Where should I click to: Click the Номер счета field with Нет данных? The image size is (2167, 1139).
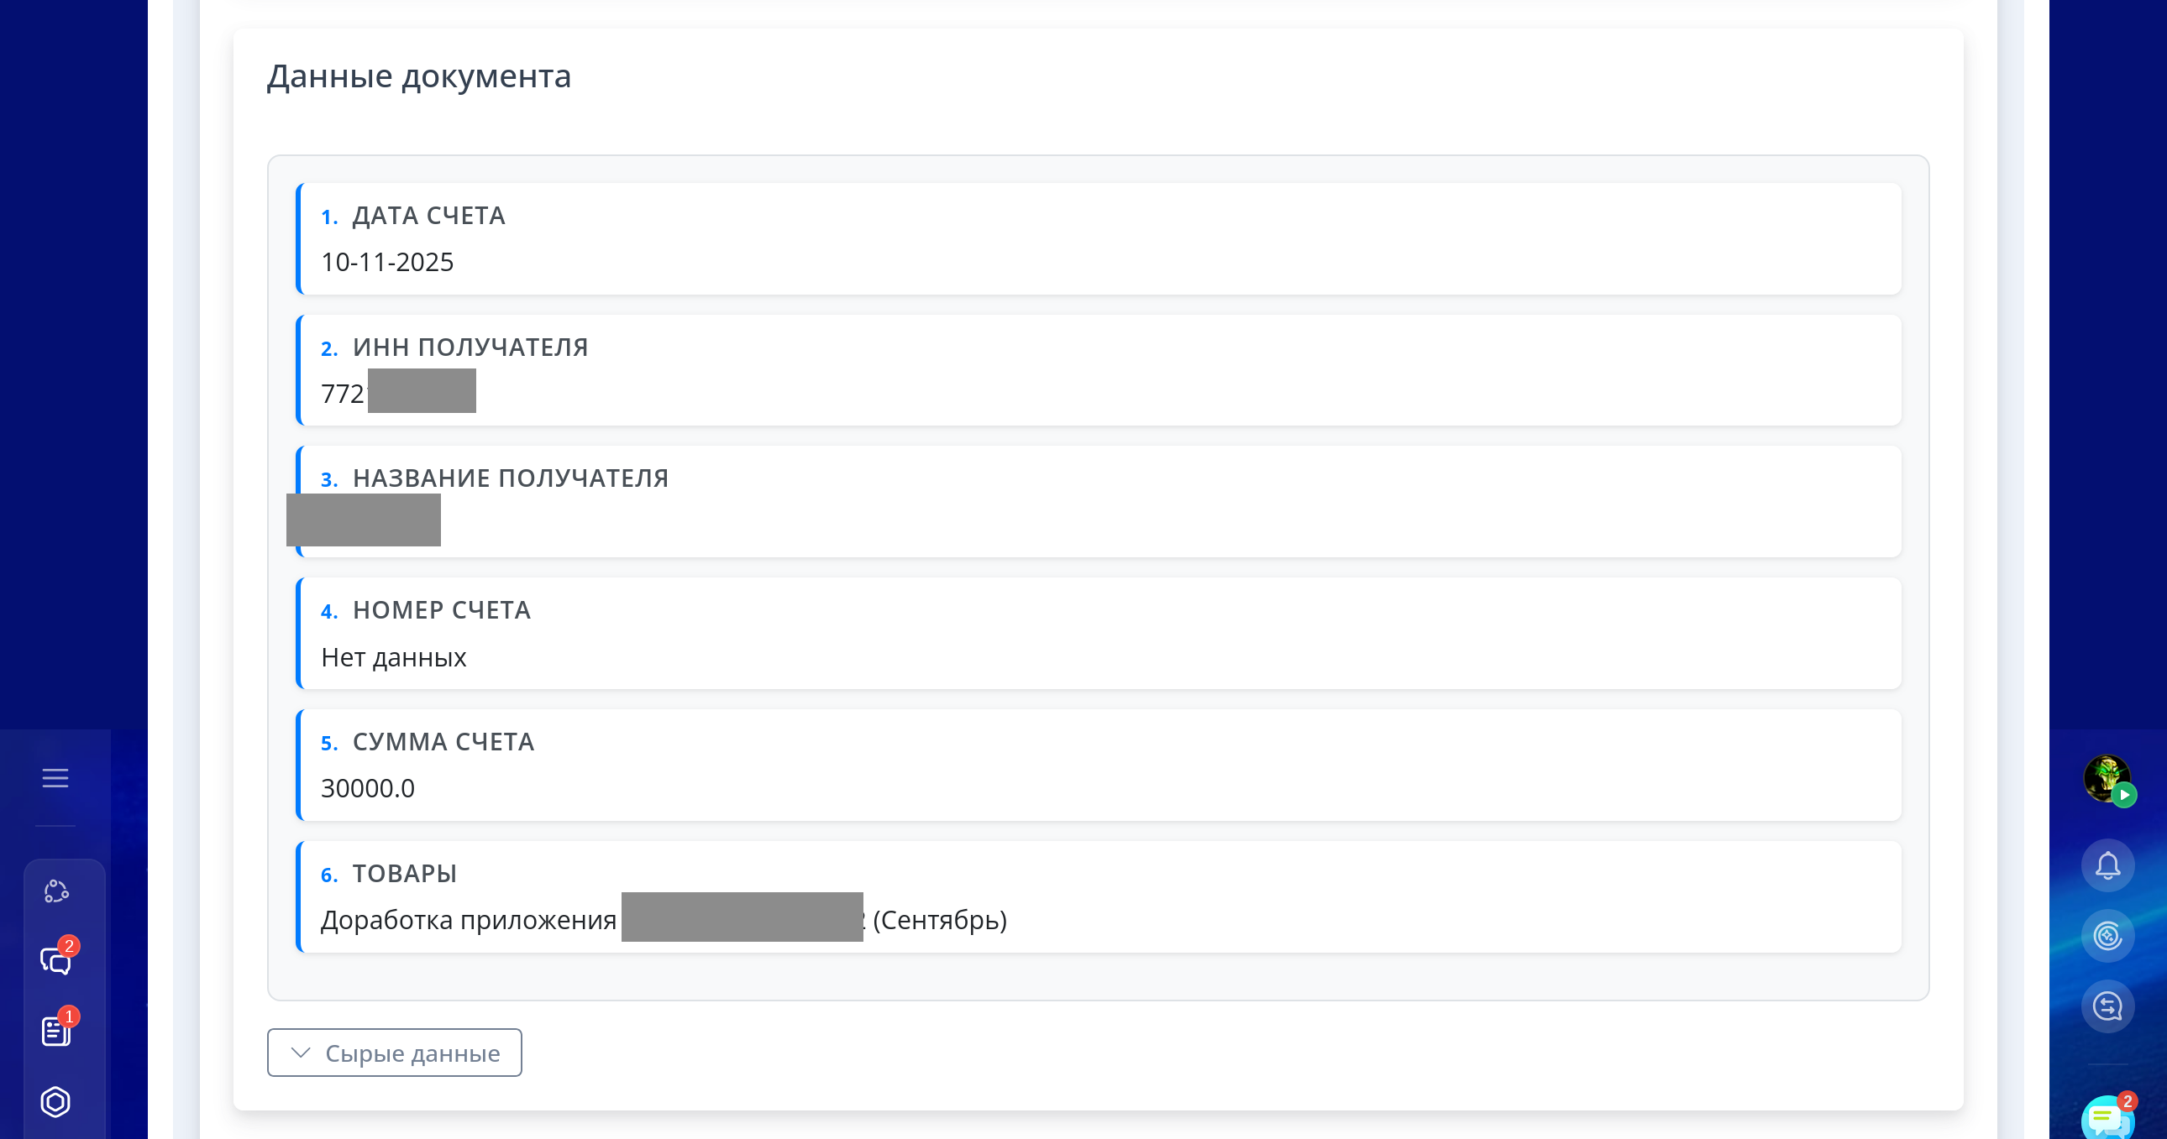[x=1098, y=633]
